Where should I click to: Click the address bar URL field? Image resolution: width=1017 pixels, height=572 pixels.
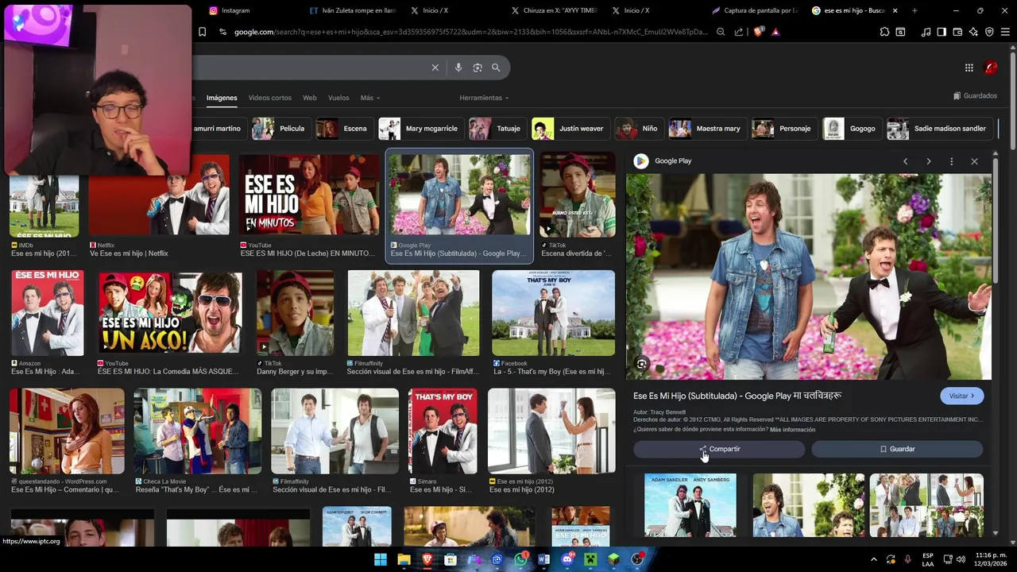click(x=469, y=32)
